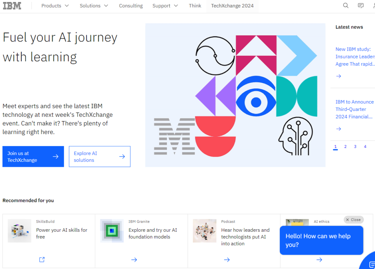Expand the Products dropdown menu
Image resolution: width=375 pixels, height=269 pixels.
point(55,6)
